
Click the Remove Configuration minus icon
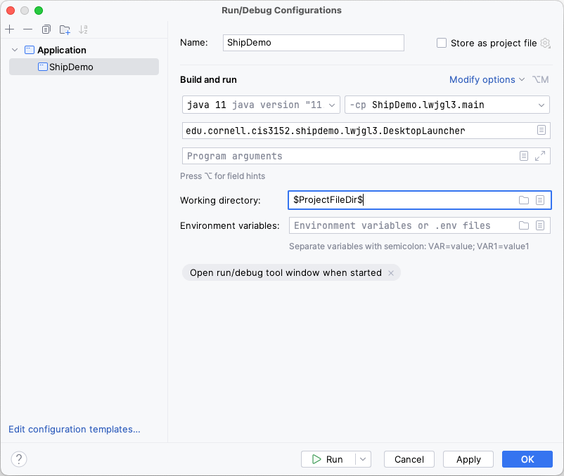click(27, 29)
